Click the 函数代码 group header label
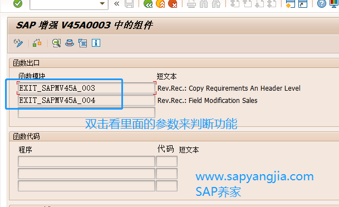 [26, 136]
